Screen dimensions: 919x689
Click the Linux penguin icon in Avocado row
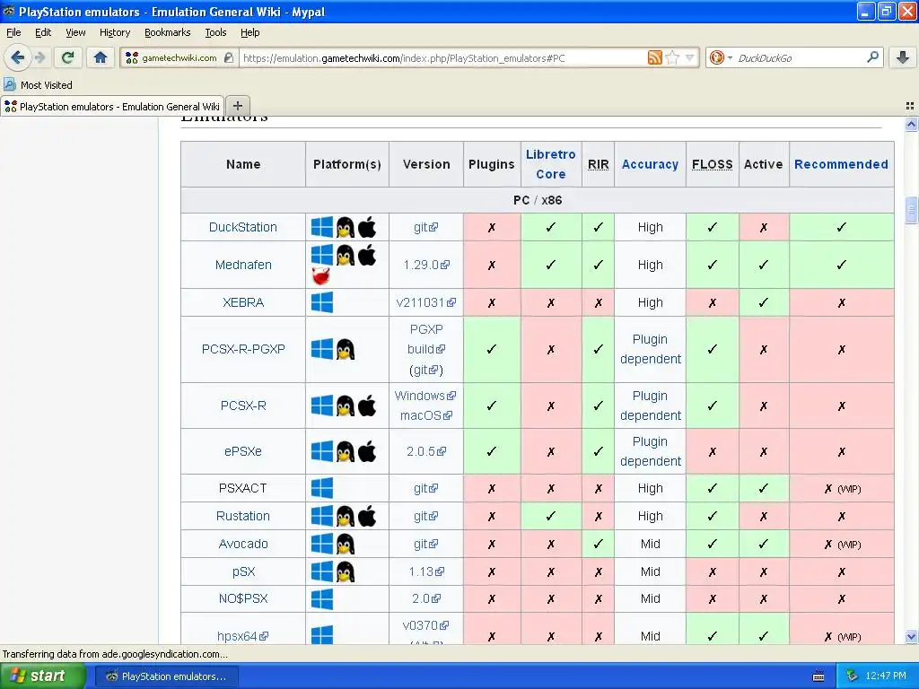(346, 544)
